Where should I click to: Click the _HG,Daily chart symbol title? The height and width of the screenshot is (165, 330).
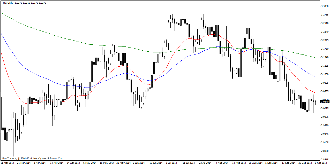(7, 3)
